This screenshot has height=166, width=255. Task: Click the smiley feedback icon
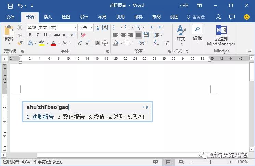[x=247, y=17]
